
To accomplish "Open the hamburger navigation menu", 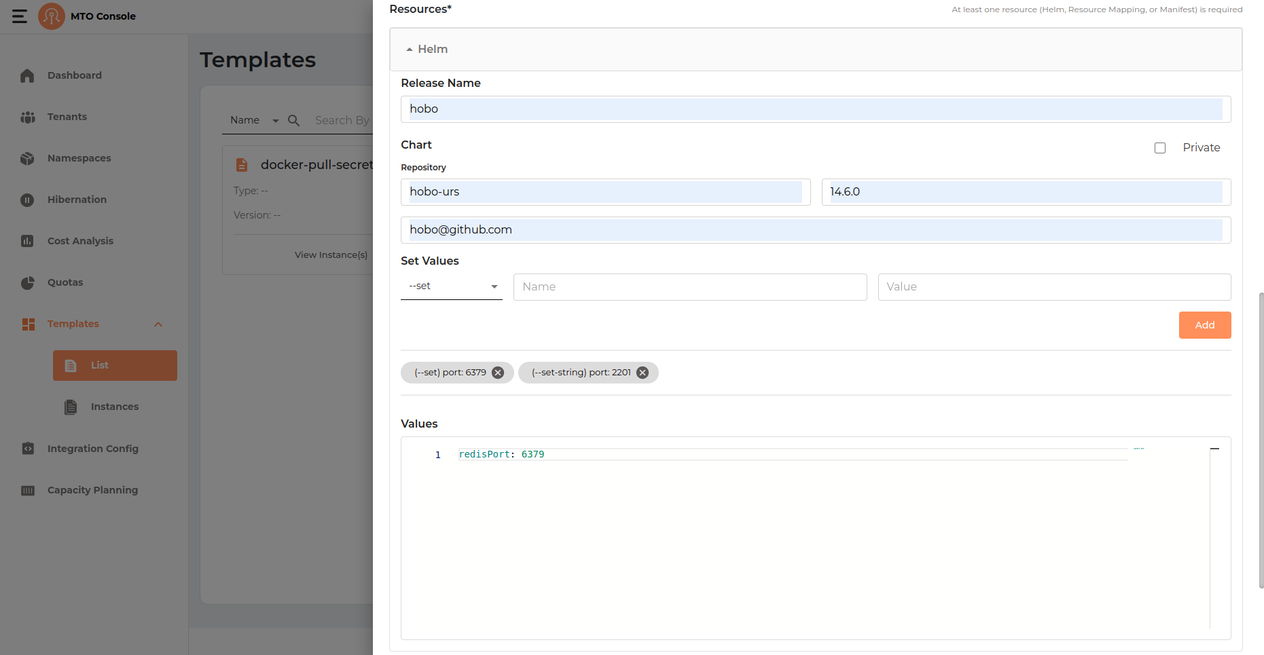I will [x=19, y=16].
